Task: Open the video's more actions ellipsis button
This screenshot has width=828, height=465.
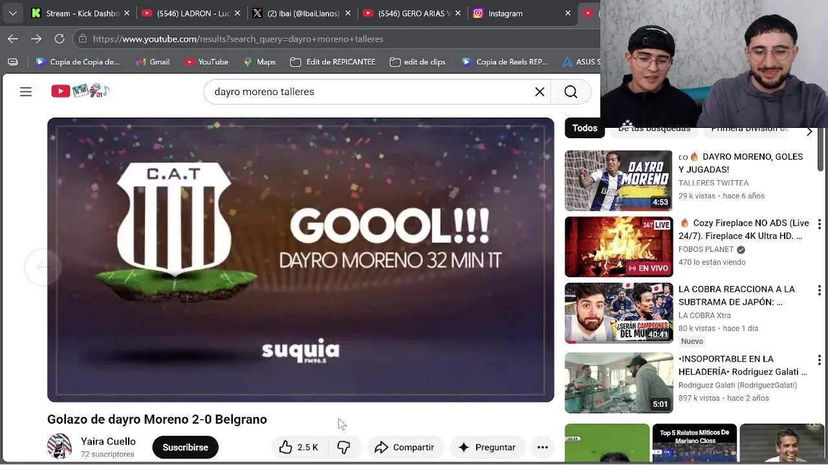Action: [x=543, y=447]
